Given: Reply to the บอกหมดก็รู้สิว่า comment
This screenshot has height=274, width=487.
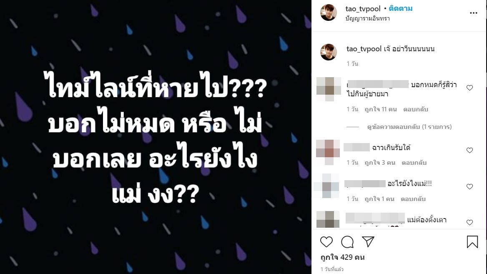Looking at the screenshot, I should (x=416, y=109).
